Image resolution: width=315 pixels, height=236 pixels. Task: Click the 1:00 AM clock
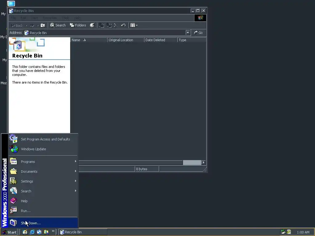click(x=303, y=232)
